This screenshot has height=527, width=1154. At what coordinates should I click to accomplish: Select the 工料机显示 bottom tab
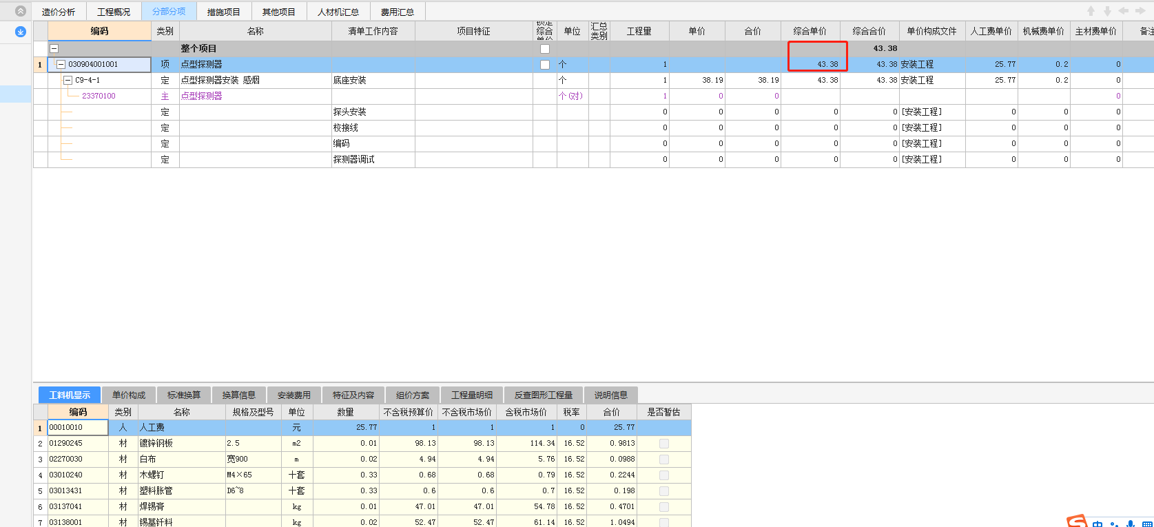(x=70, y=395)
